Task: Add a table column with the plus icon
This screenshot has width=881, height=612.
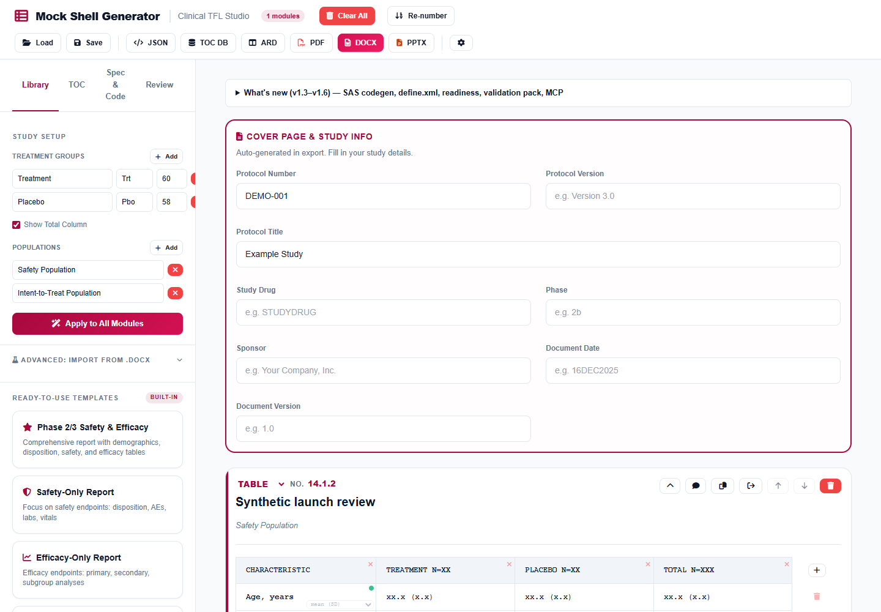Action: tap(817, 570)
